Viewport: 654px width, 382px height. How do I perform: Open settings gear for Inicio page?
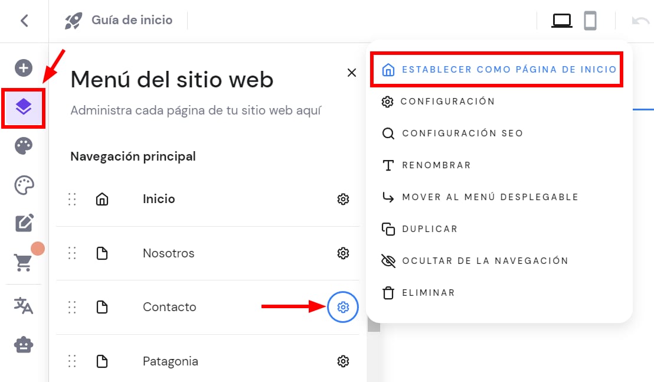point(343,200)
